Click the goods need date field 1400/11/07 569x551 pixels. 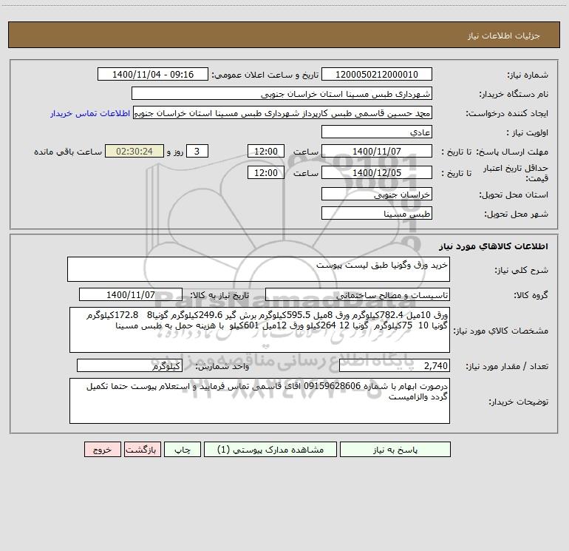point(131,294)
